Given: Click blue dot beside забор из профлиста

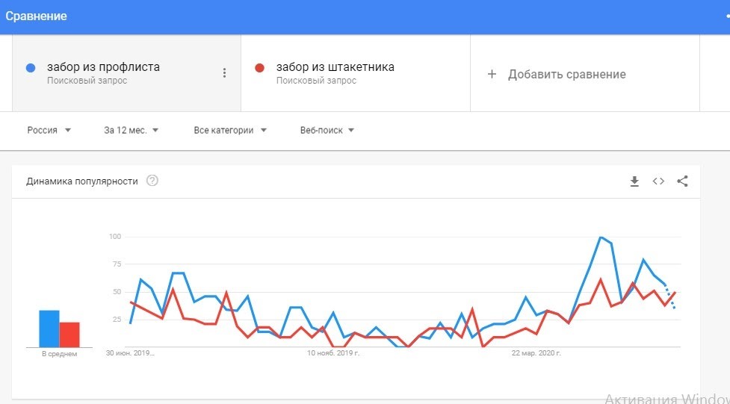Looking at the screenshot, I should (x=31, y=68).
